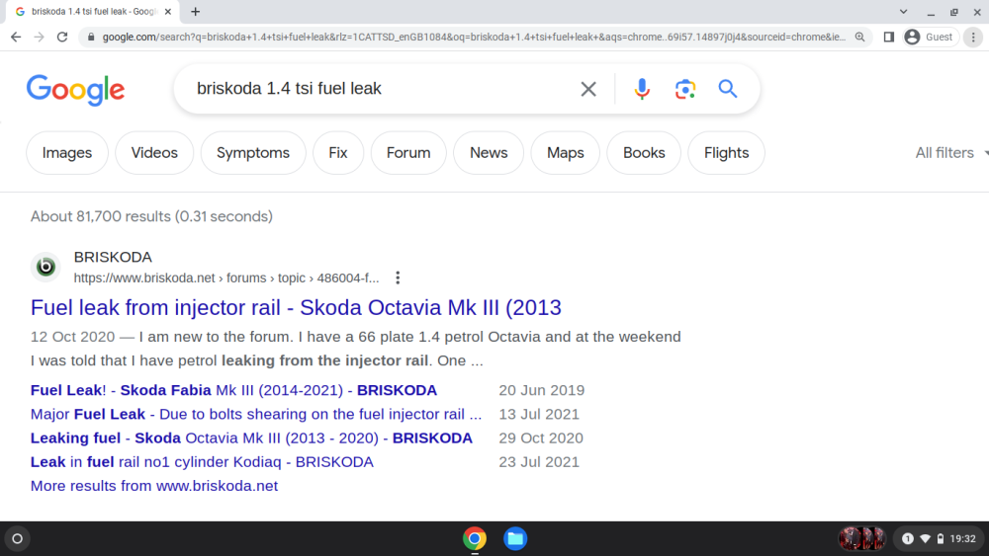The image size is (989, 556).
Task: Open Google Lens image search icon
Action: point(685,89)
